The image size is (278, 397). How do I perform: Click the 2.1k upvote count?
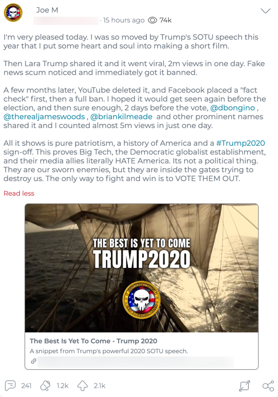(99, 386)
